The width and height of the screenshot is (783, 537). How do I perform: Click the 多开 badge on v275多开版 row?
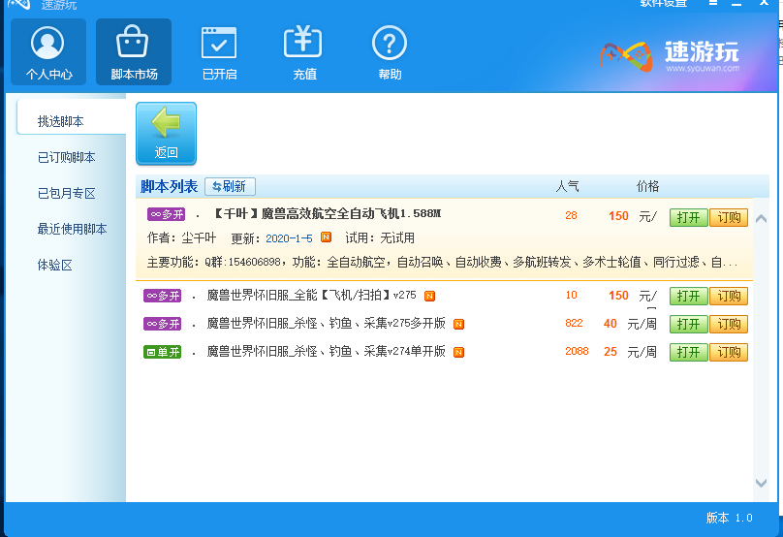pyautogui.click(x=162, y=324)
